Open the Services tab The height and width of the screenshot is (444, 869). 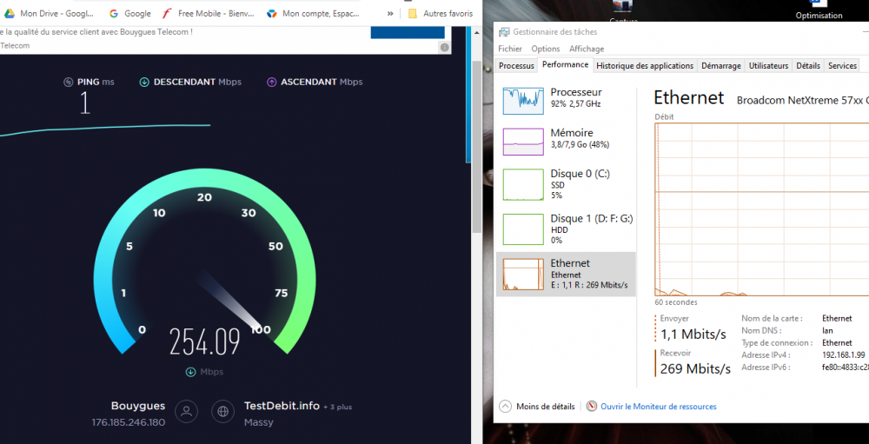[x=842, y=66]
